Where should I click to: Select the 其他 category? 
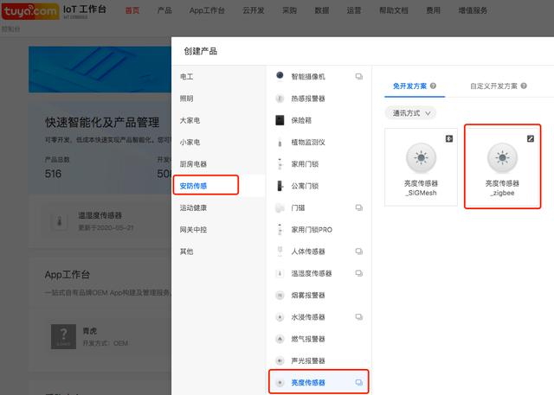click(187, 252)
